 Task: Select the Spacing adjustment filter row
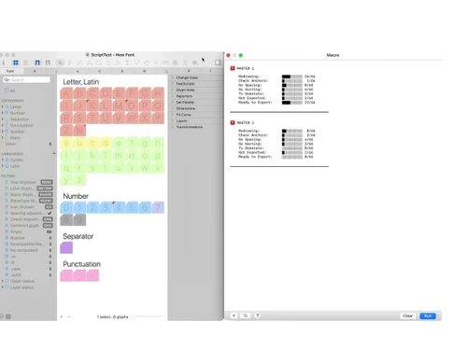tap(27, 213)
